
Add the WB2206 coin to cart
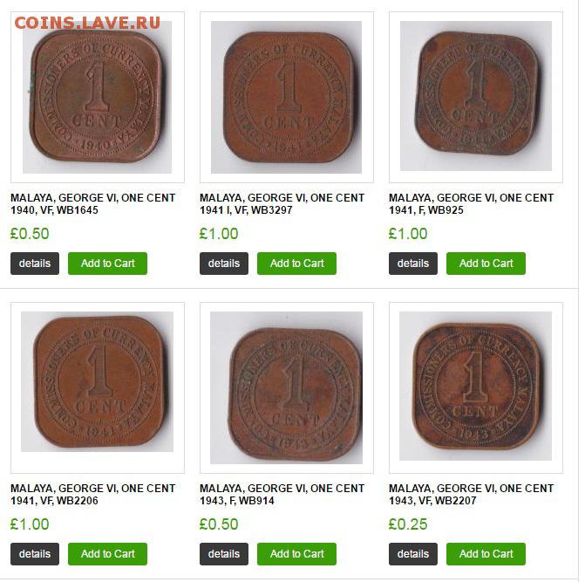[x=107, y=554]
